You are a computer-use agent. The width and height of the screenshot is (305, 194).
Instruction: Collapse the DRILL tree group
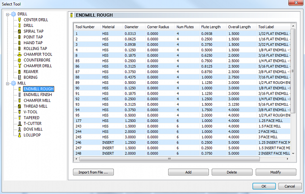[8, 14]
